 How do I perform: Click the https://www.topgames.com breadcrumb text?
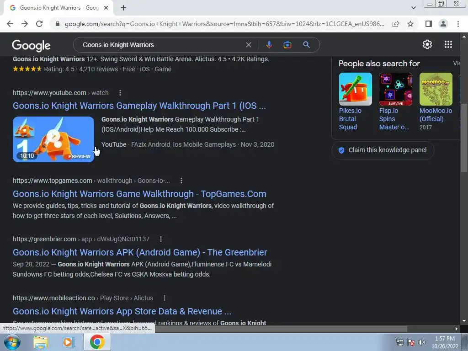pos(52,181)
